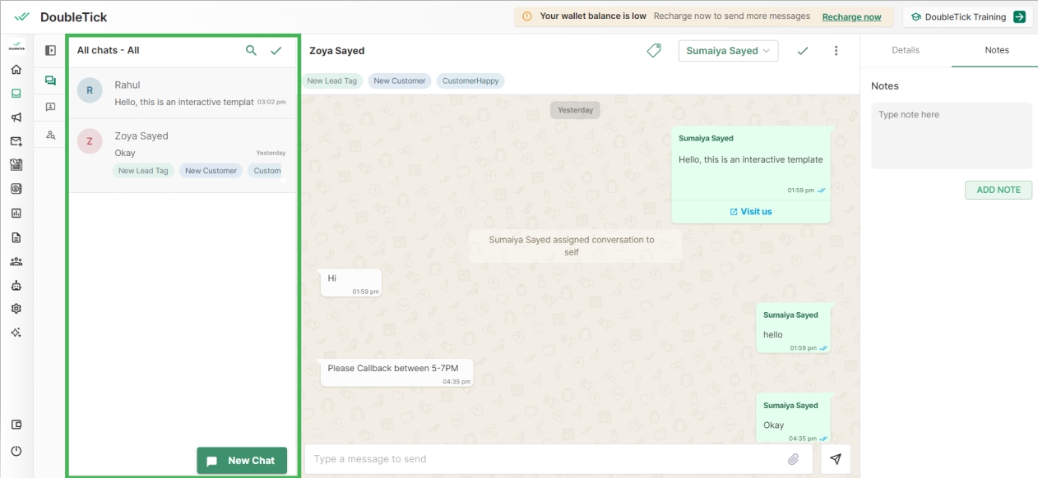This screenshot has width=1038, height=478.
Task: Mark conversation resolved with header checkmark
Action: 803,51
